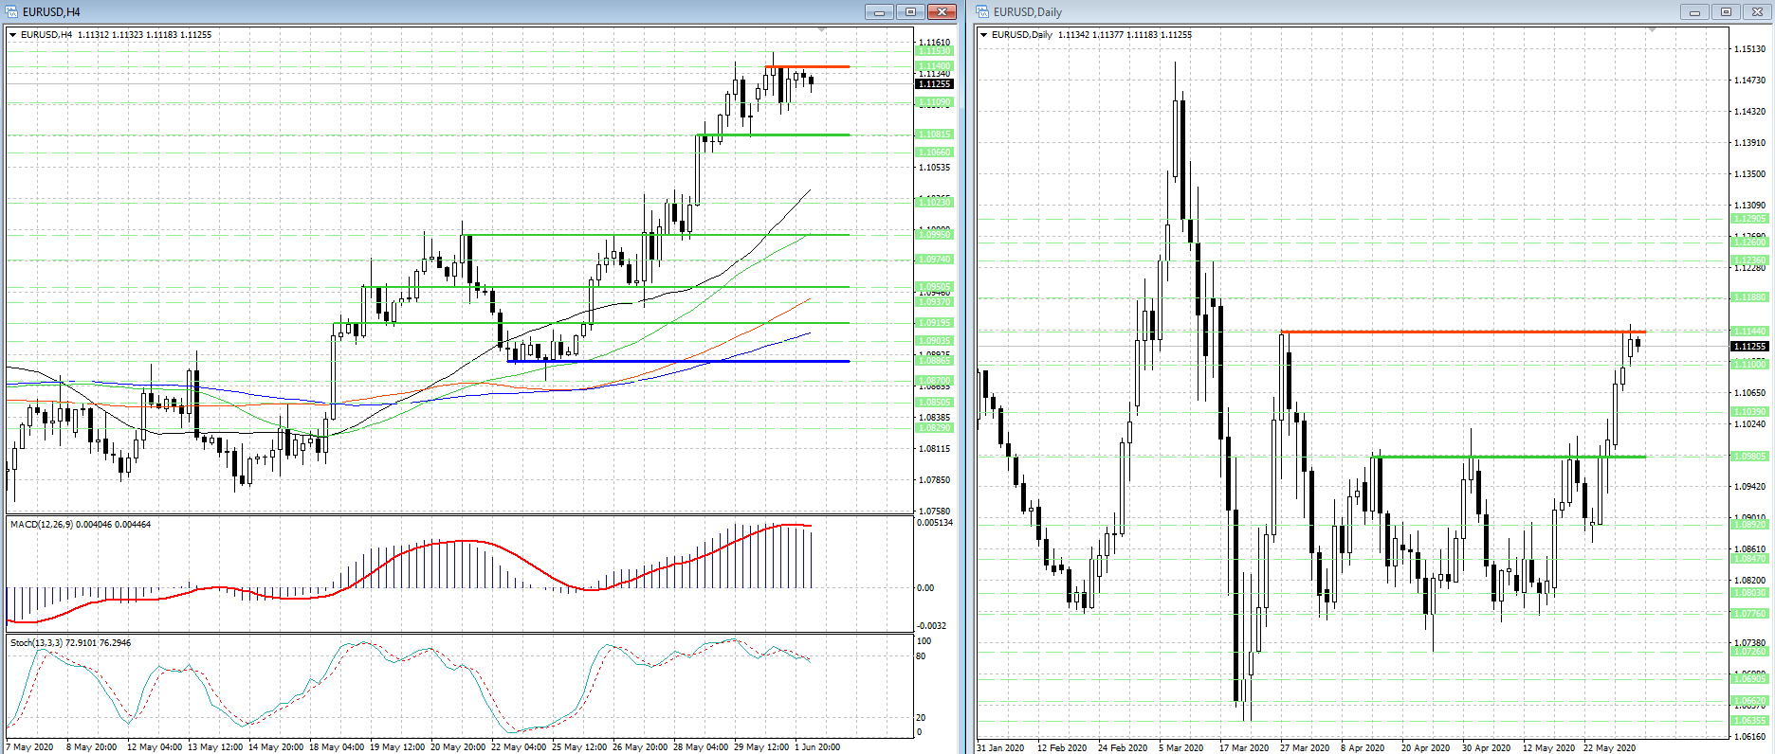Restore down the EURUSD,H4 chart window
This screenshot has height=754, width=1775.
pyautogui.click(x=910, y=11)
